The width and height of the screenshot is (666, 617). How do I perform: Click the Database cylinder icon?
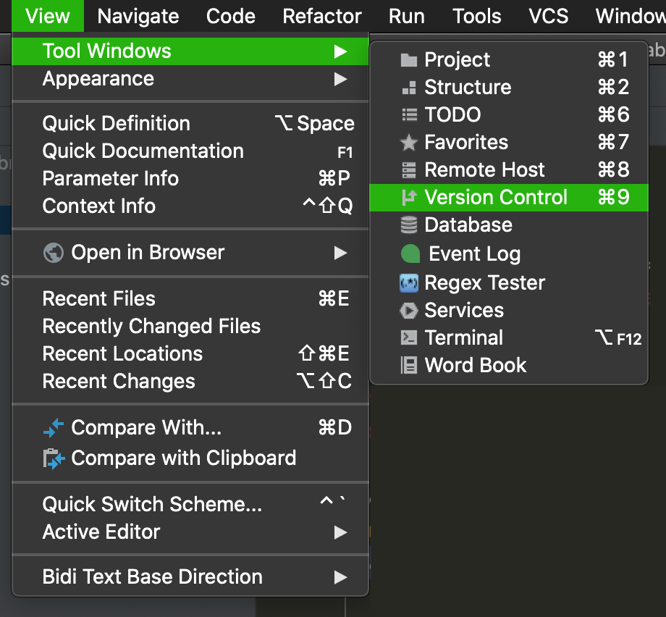[409, 225]
